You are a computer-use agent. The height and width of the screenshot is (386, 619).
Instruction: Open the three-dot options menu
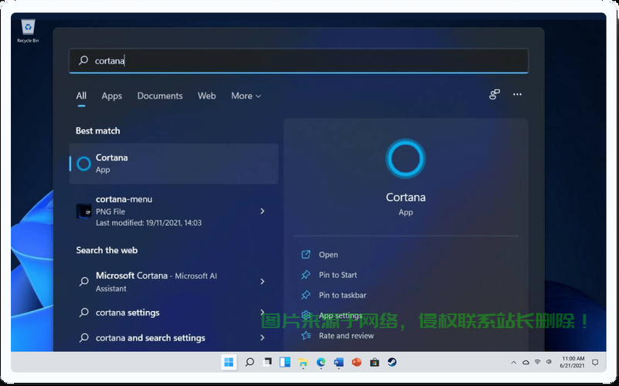tap(517, 95)
